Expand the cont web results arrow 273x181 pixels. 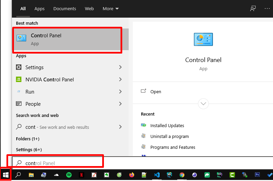(120, 127)
